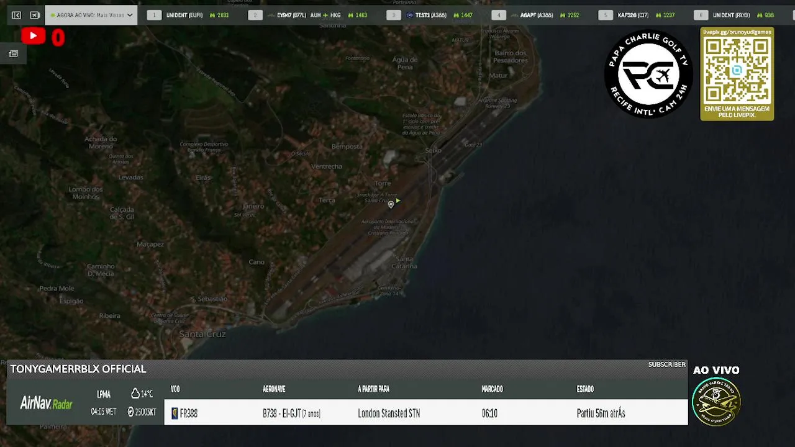
Task: Click the VOO column header
Action: click(175, 389)
